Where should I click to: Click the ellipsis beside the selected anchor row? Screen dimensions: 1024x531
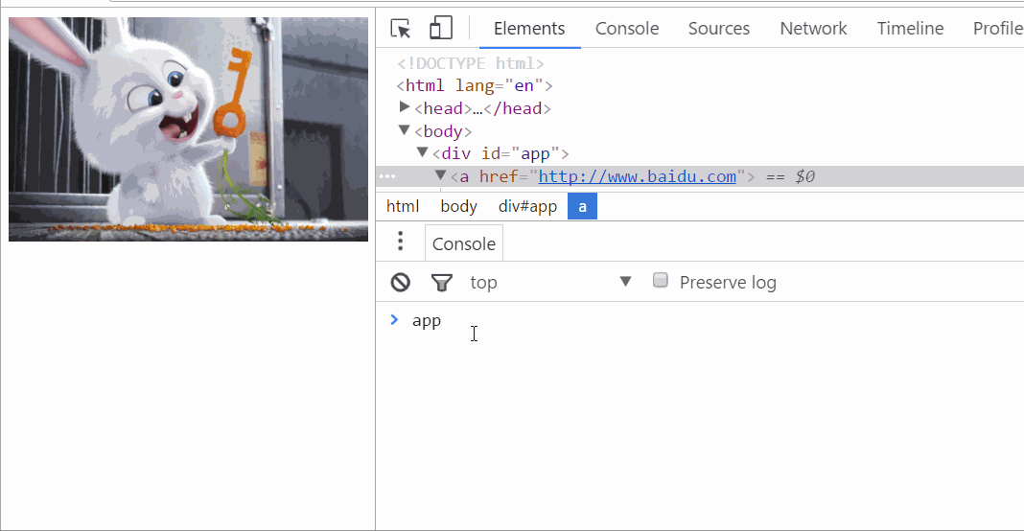tap(387, 176)
